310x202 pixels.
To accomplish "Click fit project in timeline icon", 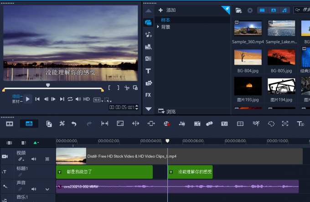I will pyautogui.click(x=104, y=124).
